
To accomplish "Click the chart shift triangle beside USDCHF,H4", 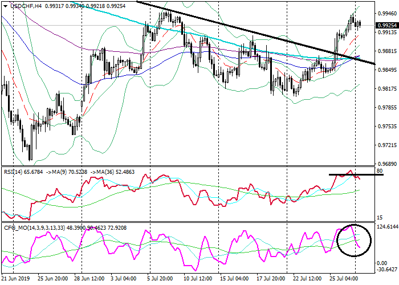I will [4, 6].
